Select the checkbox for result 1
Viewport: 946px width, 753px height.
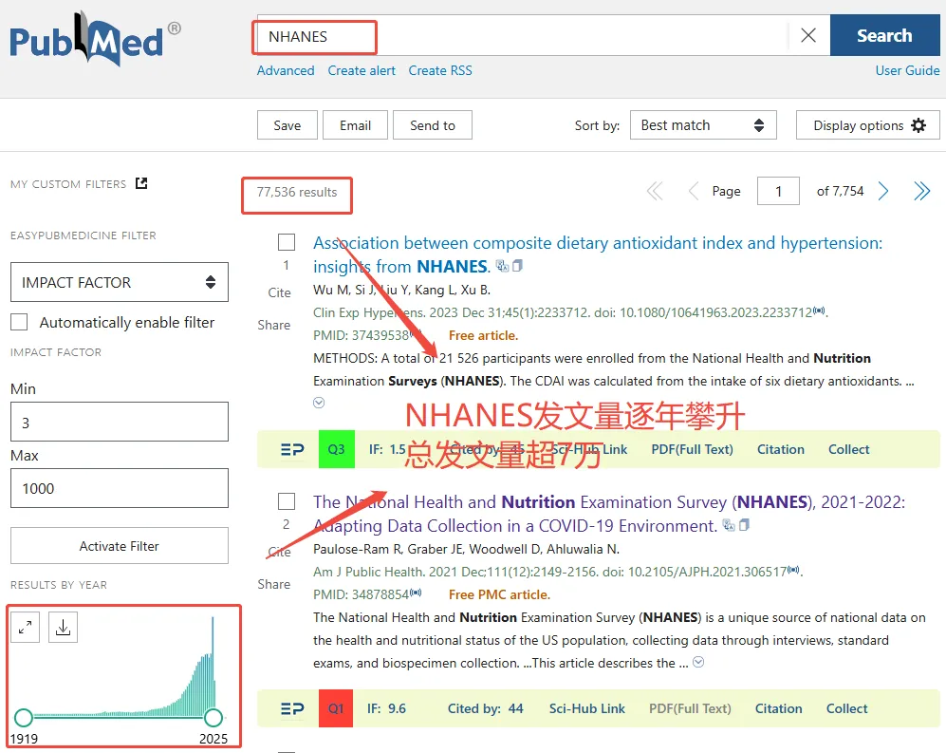[x=287, y=242]
